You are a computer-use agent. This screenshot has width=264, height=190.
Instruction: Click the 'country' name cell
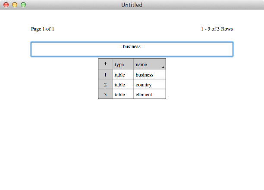coord(150,84)
